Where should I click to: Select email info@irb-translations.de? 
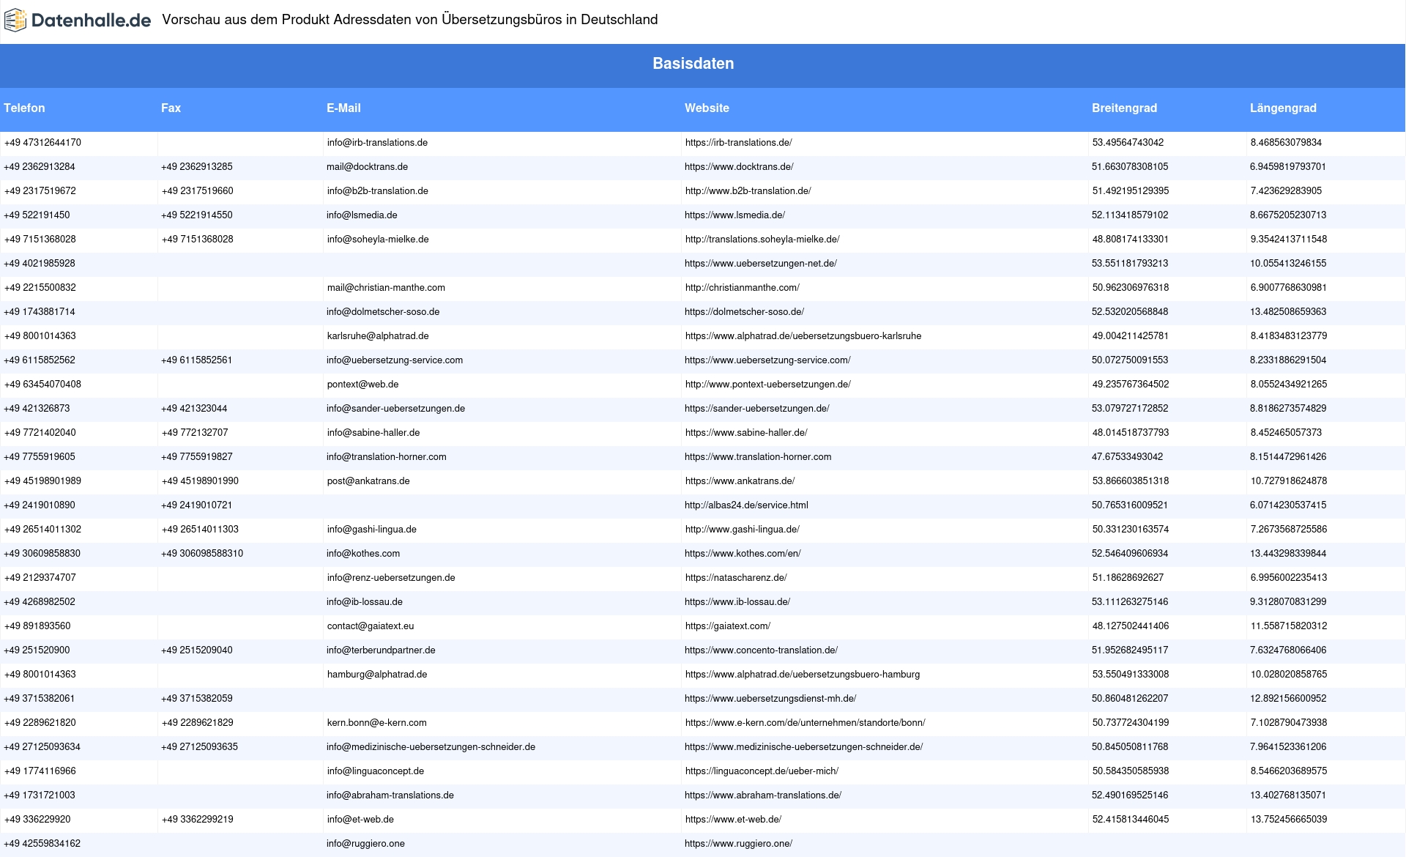pos(377,143)
